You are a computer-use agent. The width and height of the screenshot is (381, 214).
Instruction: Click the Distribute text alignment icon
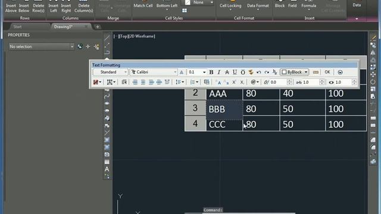pyautogui.click(x=167, y=82)
